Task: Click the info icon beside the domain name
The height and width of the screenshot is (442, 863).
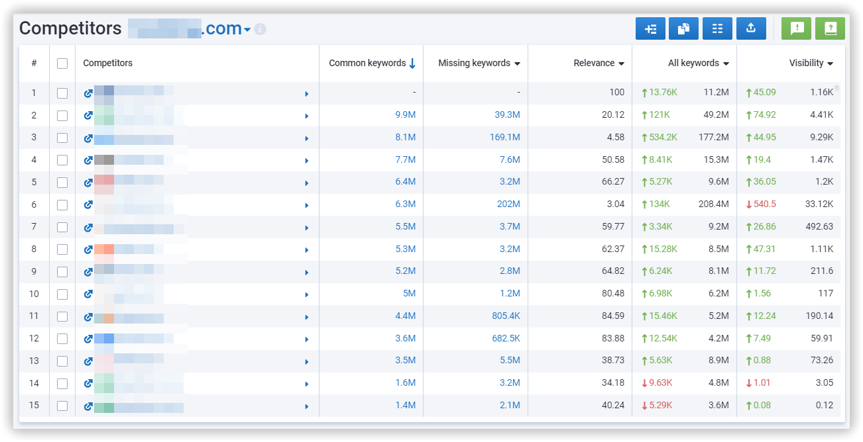Action: coord(260,29)
